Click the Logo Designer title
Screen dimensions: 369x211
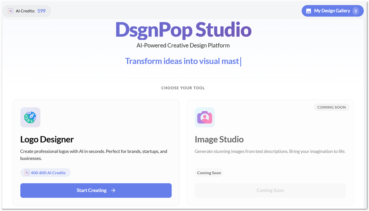(x=47, y=139)
